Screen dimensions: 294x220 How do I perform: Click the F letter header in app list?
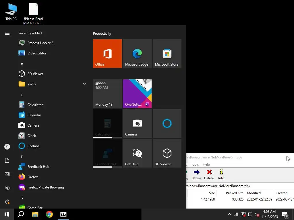(x=22, y=157)
